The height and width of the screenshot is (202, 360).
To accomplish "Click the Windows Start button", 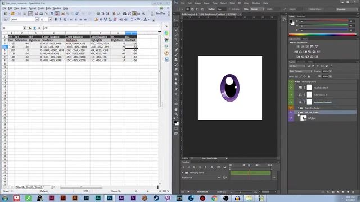I will click(4, 198).
